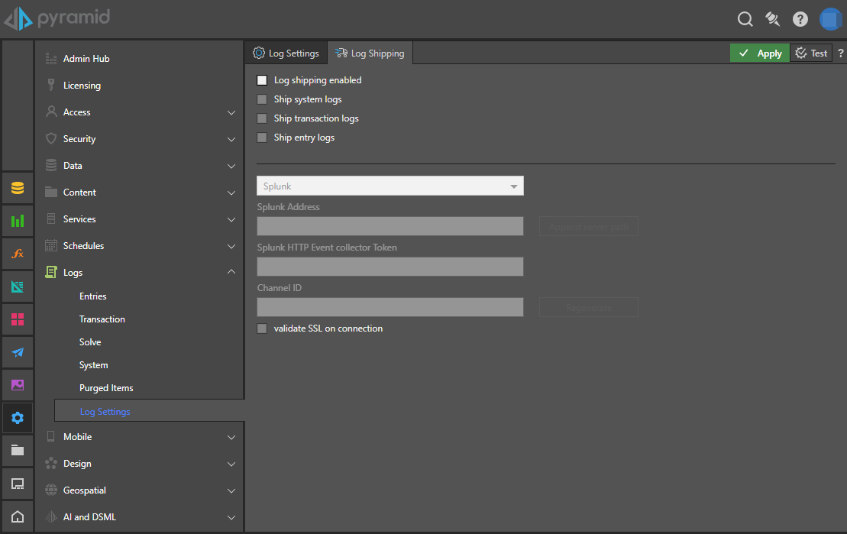Click the help question mark icon in header
847x534 pixels.
click(800, 19)
